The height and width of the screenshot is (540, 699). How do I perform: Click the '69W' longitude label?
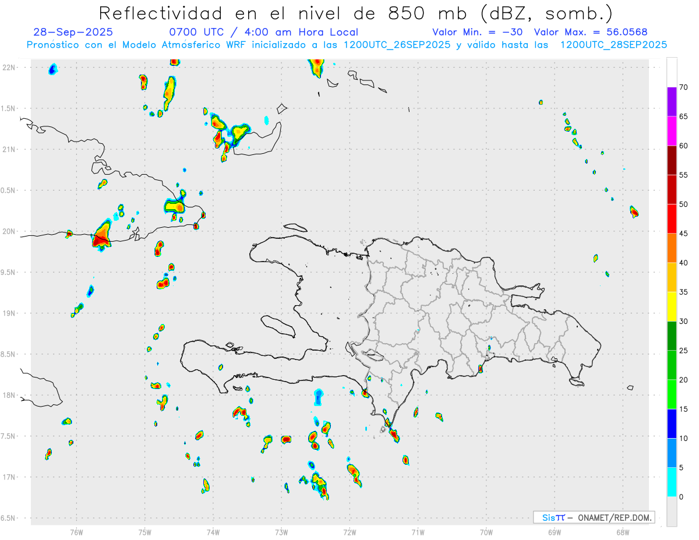pos(555,532)
